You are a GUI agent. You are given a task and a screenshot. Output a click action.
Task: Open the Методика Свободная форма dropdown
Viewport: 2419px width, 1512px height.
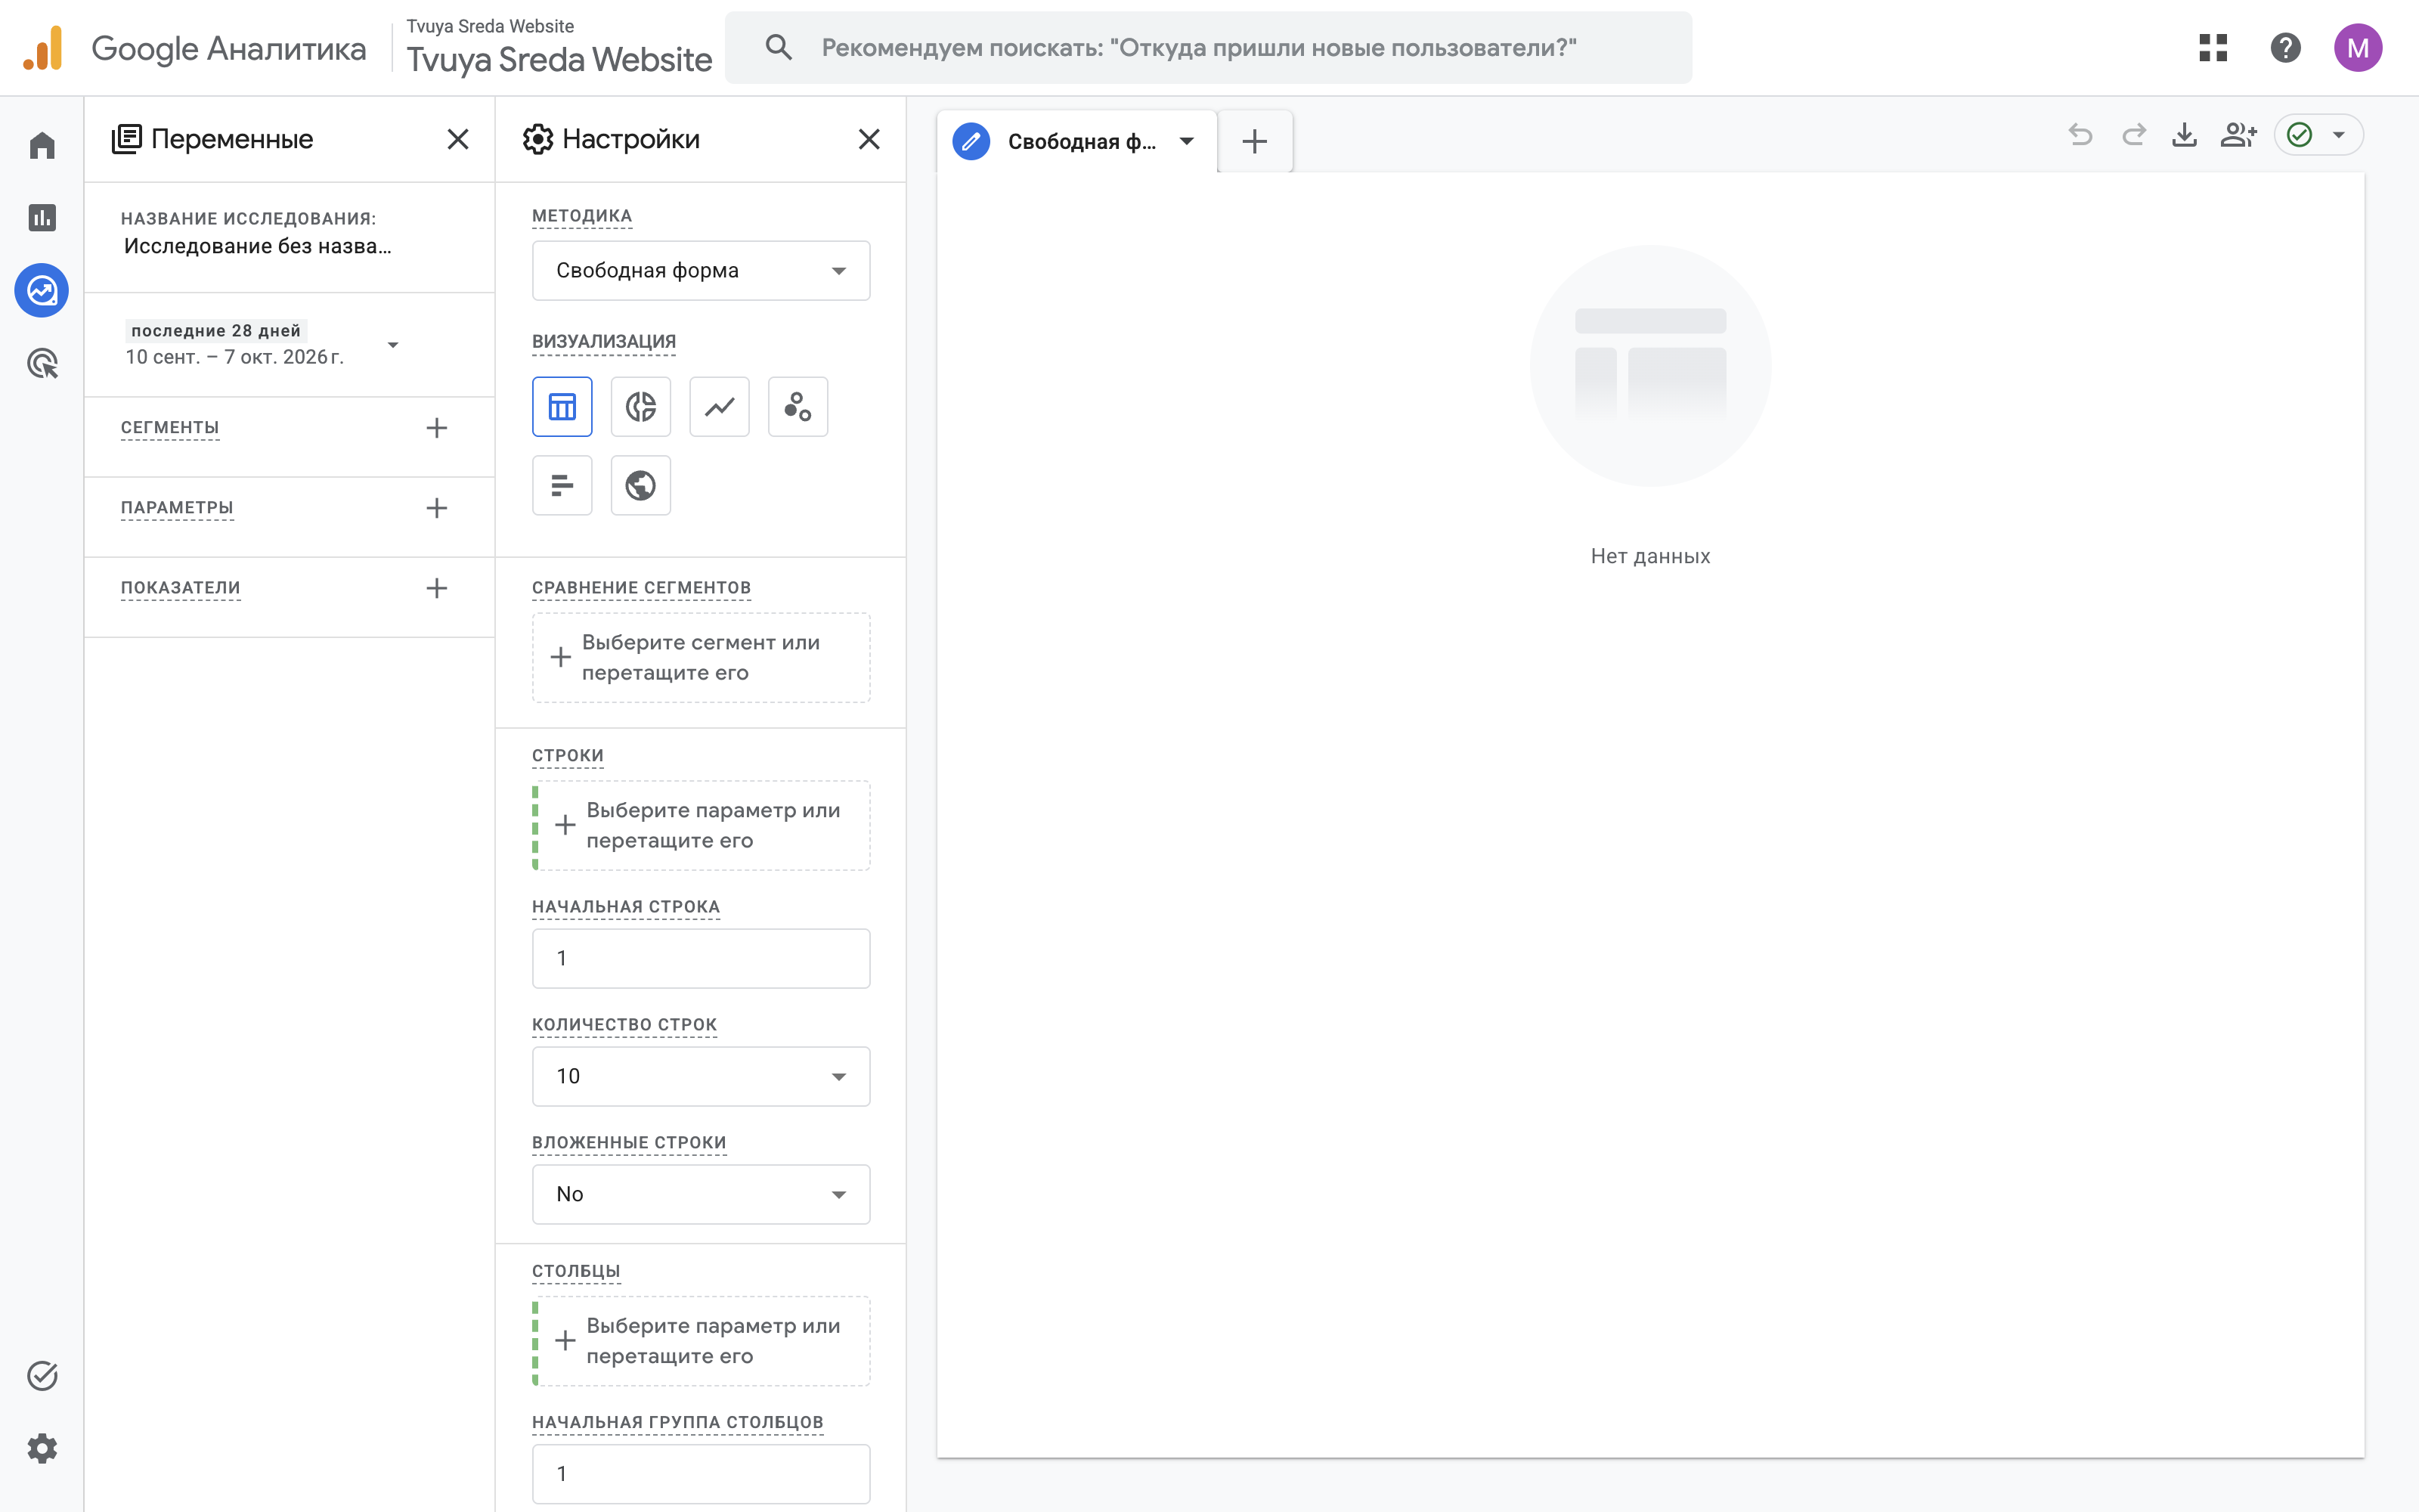[701, 270]
